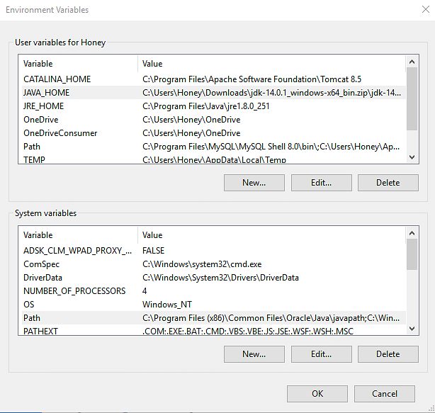Select the ADSK_CLM_WPAD_PROXY system variable
The image size is (435, 413).
coord(214,251)
